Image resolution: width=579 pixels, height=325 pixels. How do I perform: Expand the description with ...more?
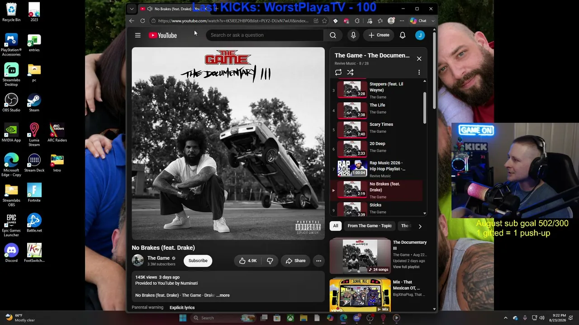(x=223, y=295)
